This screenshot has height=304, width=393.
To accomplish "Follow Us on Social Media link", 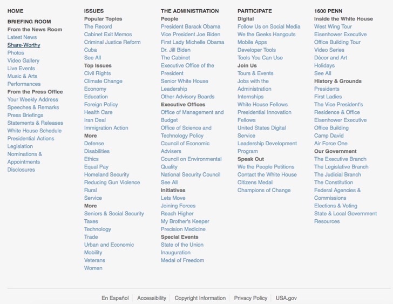I will 269,26.
